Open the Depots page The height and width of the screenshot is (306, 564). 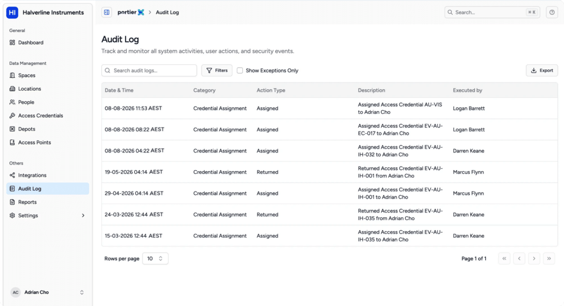(47, 129)
